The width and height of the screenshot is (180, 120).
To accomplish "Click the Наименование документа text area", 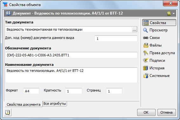I will click(x=71, y=75).
